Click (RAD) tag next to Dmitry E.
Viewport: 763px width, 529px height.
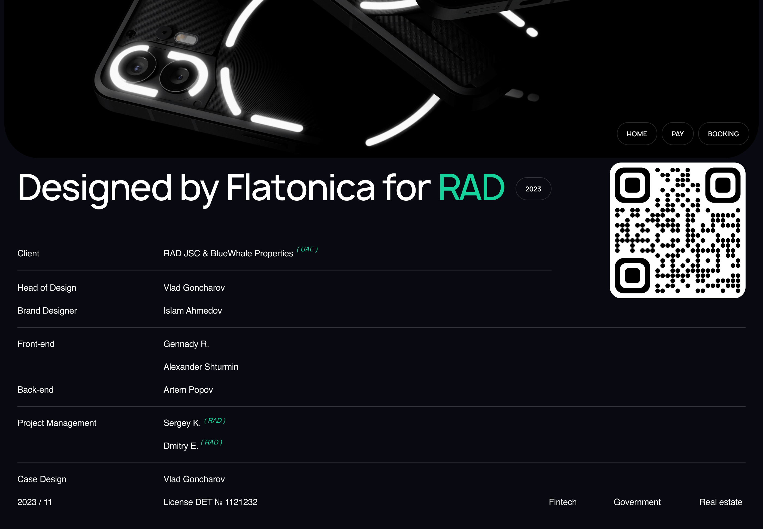coord(211,443)
